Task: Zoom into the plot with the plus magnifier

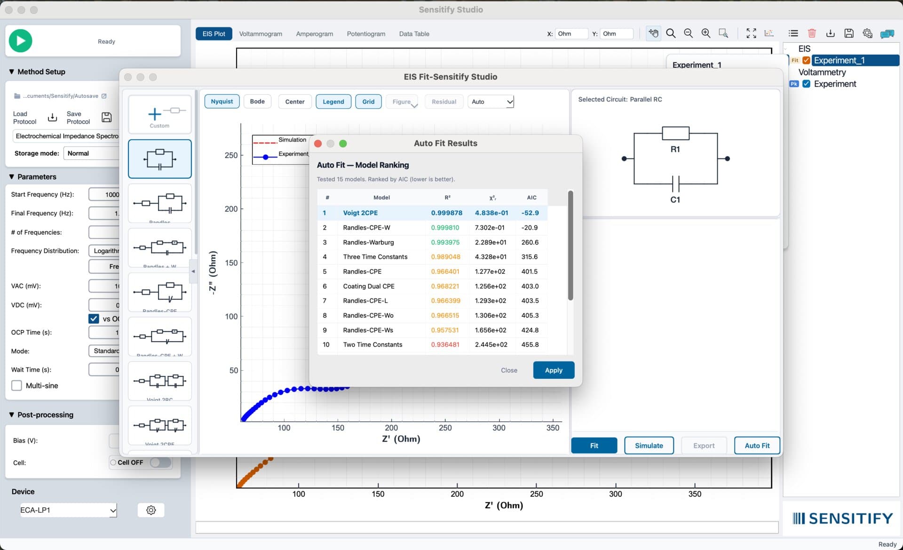Action: point(706,33)
